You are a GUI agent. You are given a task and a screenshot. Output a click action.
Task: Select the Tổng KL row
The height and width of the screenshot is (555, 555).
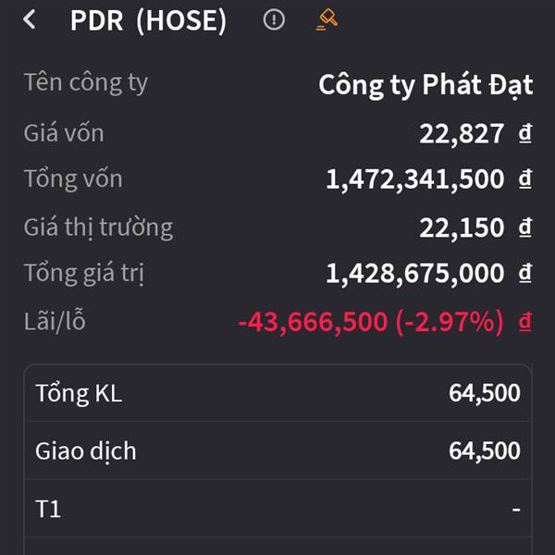[277, 393]
